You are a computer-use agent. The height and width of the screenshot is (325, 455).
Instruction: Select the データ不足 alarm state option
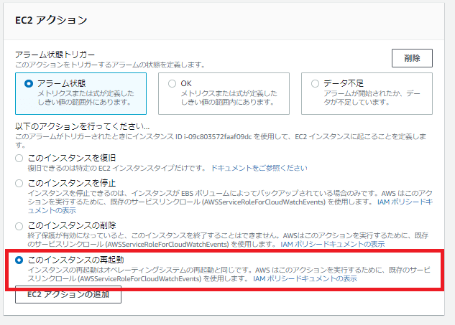tap(315, 84)
